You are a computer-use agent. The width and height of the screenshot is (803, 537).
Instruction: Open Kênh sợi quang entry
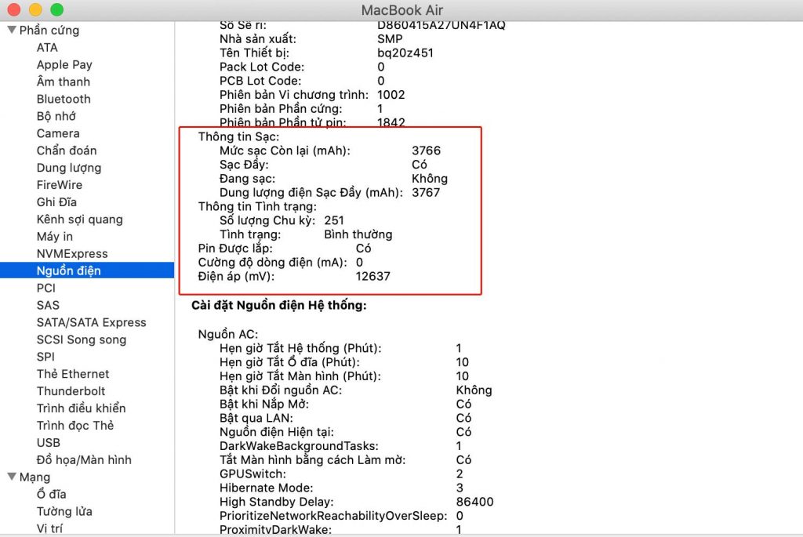79,219
